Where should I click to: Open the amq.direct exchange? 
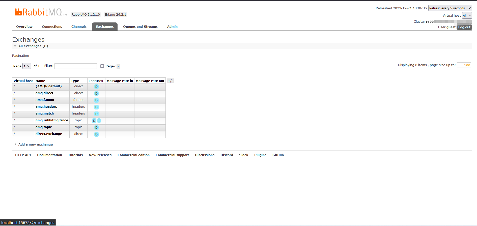(x=44, y=93)
